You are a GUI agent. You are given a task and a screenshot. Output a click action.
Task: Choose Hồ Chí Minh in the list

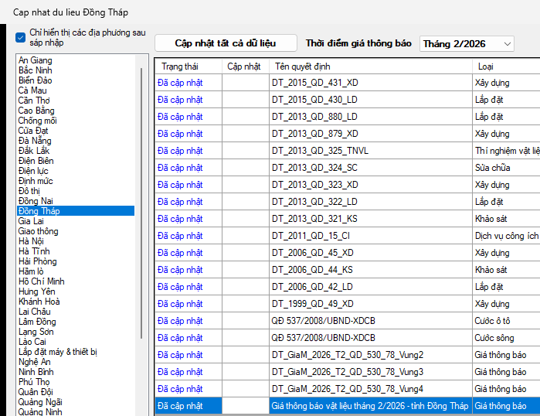pos(42,281)
